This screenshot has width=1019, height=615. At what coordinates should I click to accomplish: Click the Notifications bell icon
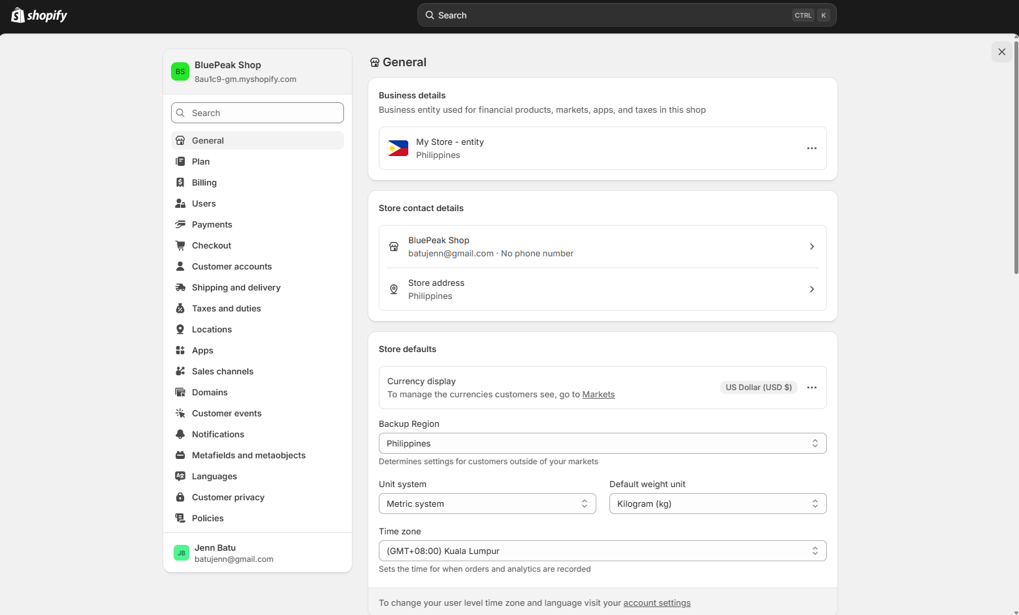180,434
